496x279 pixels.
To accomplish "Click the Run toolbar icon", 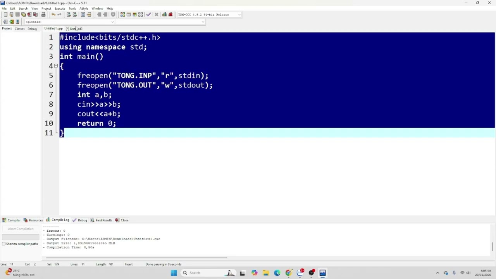I will (129, 14).
